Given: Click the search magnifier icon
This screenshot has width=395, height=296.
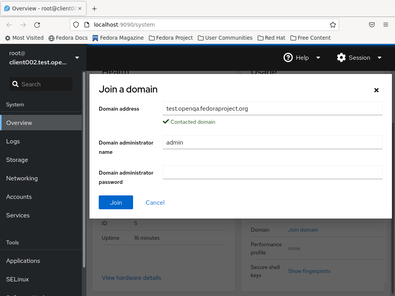Looking at the screenshot, I should pos(15,84).
